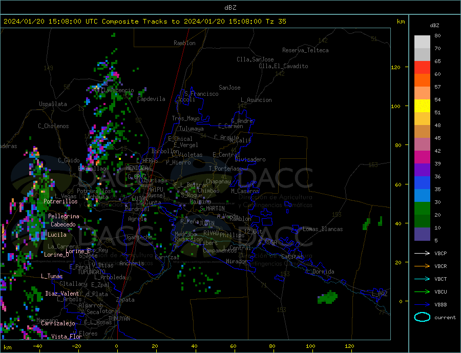This screenshot has width=461, height=353.
Task: Click the JUNIN map label
Action: click(207, 223)
